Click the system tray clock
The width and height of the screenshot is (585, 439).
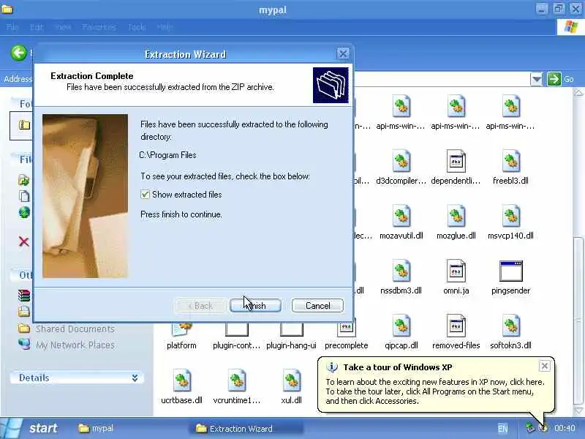click(x=565, y=428)
